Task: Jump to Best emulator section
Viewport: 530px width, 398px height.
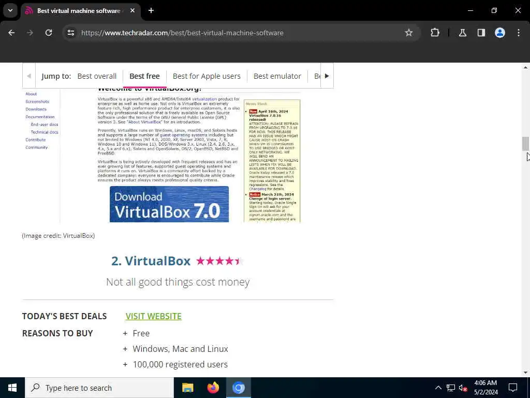Action: tap(277, 76)
